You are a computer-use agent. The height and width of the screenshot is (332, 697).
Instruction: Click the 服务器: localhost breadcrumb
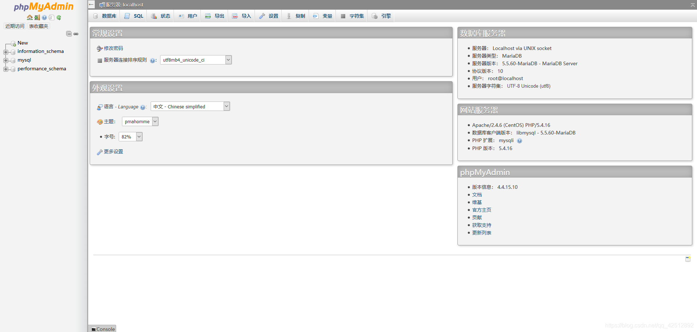click(125, 5)
